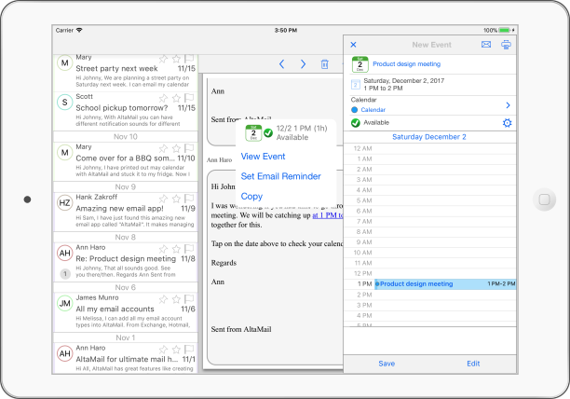
Task: Email the event using envelope icon
Action: tap(486, 45)
